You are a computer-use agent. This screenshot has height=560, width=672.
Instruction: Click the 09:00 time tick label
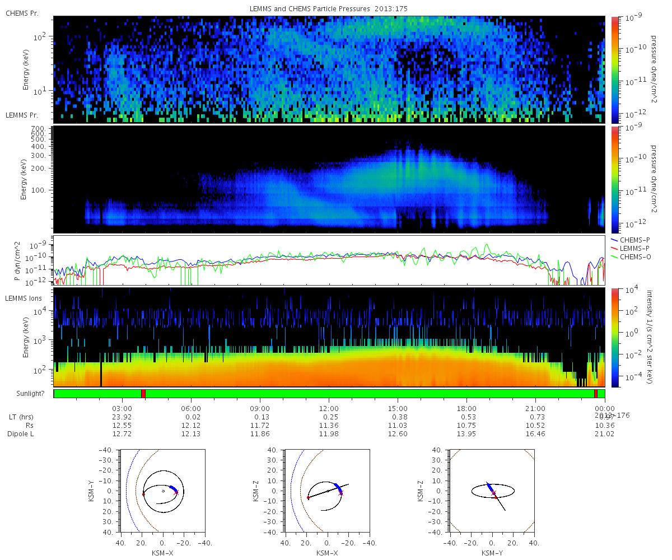pos(260,409)
